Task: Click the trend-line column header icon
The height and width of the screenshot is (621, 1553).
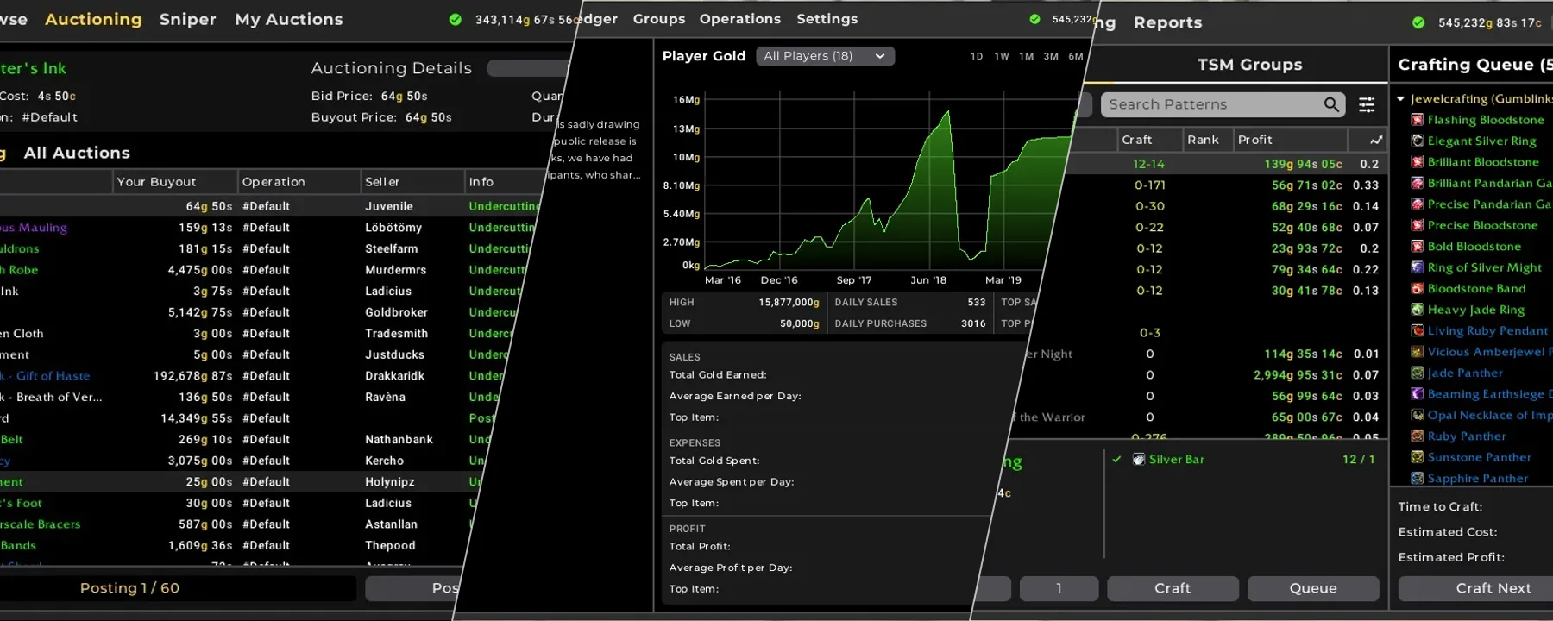Action: click(1375, 140)
